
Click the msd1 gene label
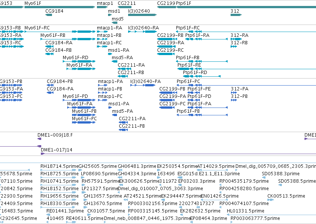(114, 11)
